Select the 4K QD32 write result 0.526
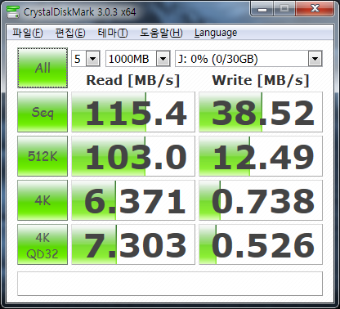The image size is (340, 309). pos(261,244)
